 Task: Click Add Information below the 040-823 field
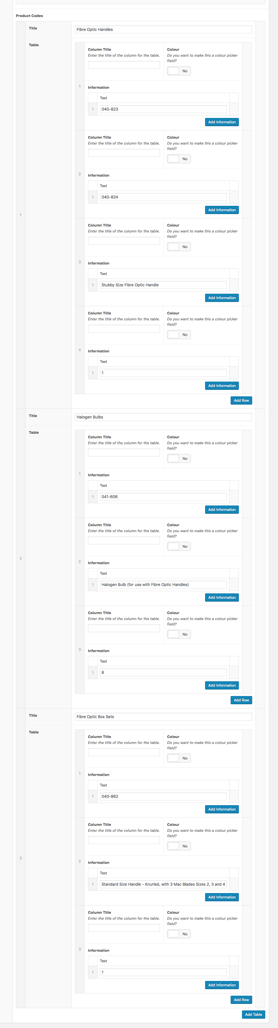click(x=222, y=122)
